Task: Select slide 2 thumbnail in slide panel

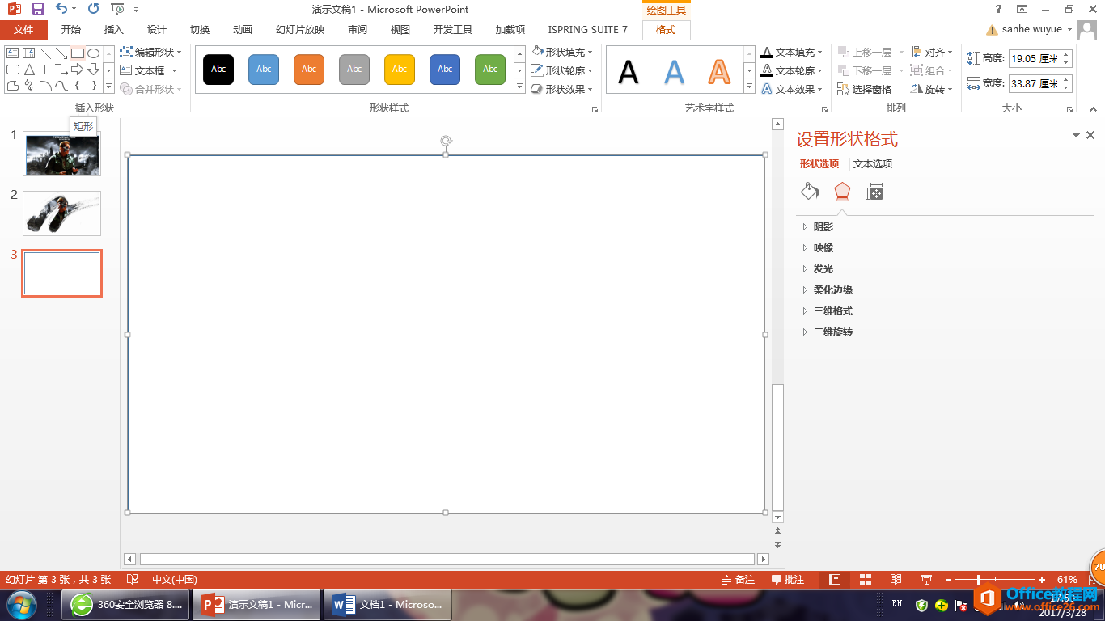Action: coord(62,213)
